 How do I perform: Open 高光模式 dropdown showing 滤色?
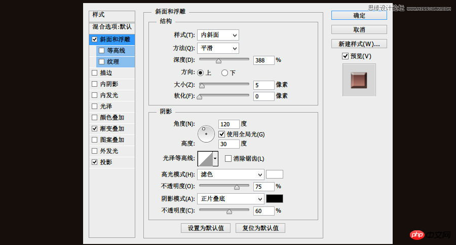click(231, 174)
